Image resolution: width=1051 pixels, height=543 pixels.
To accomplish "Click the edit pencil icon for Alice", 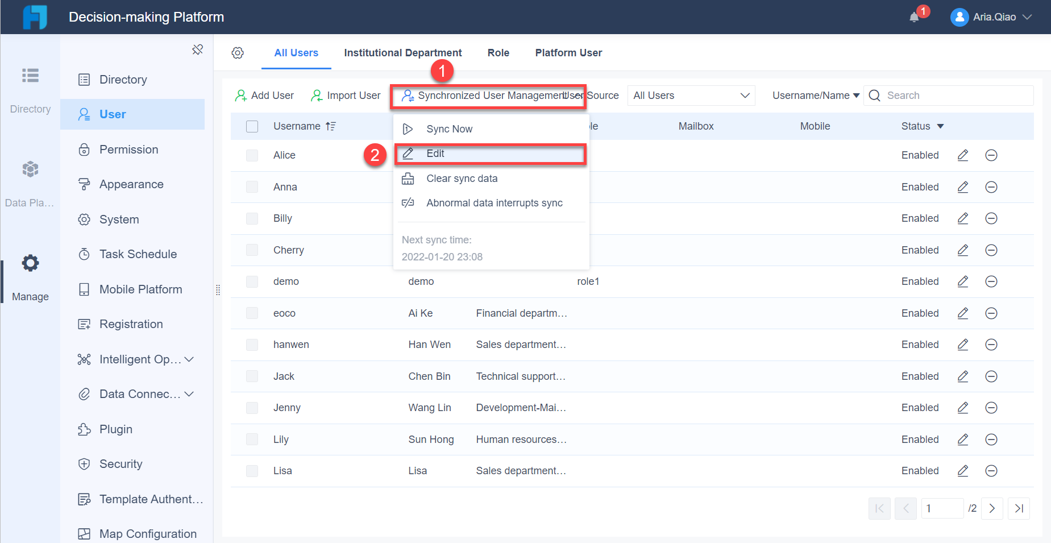I will [x=963, y=155].
